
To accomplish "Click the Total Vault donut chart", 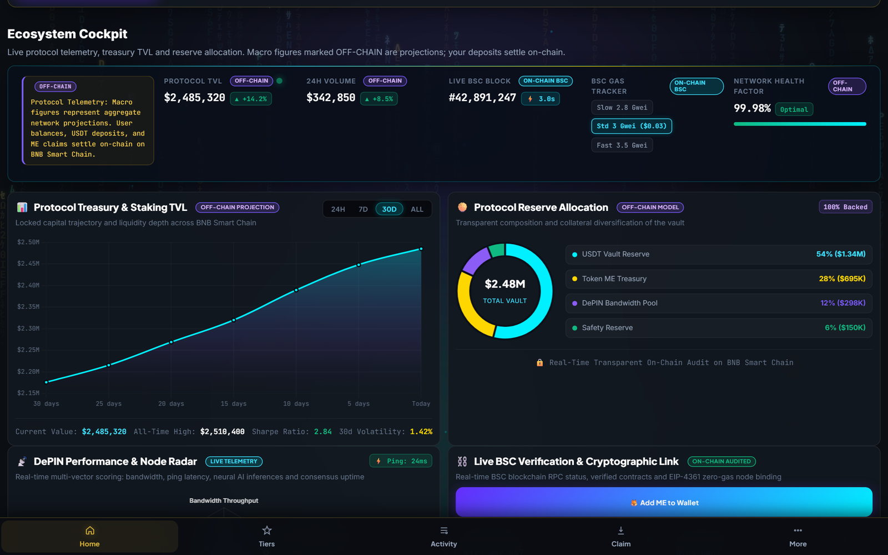I will [505, 291].
